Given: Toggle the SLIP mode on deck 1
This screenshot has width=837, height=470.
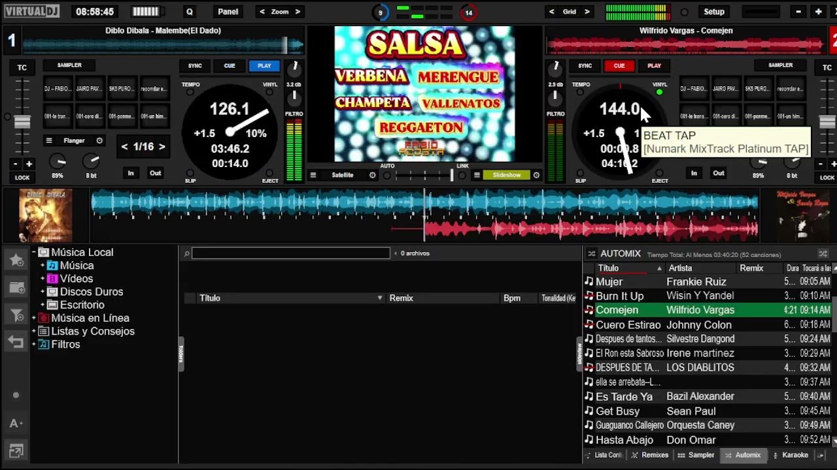Looking at the screenshot, I should 190,174.
